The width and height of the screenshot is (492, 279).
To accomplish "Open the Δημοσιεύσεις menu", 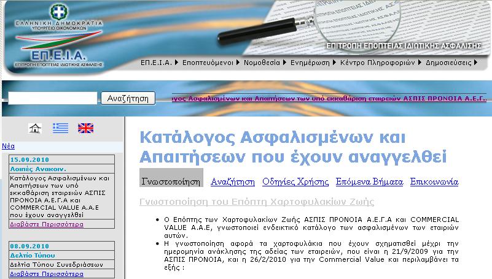I will (448, 63).
